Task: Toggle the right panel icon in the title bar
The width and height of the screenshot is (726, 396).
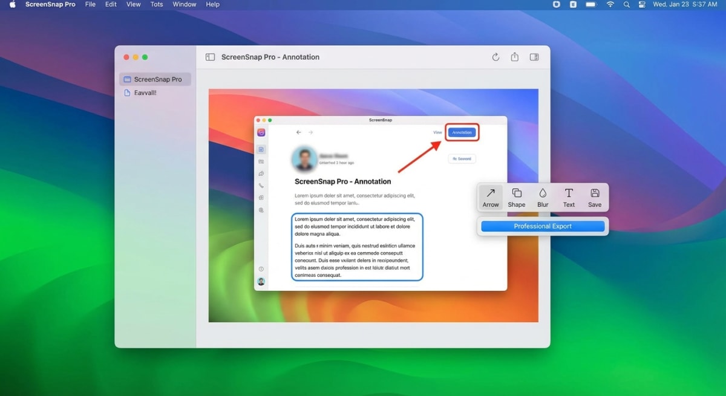Action: coord(534,57)
